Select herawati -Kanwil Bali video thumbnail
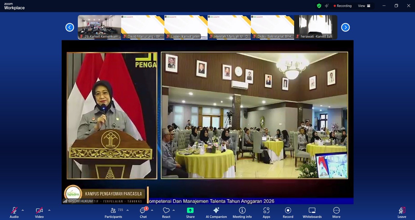 click(316, 27)
